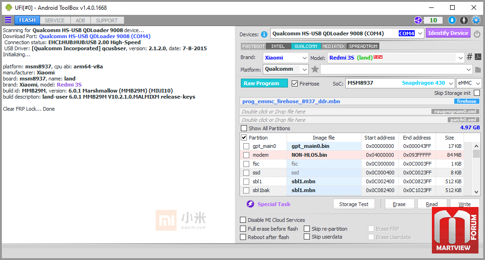485x260 pixels.
Task: Expand the Devices COM port dropdown
Action: tap(420, 33)
